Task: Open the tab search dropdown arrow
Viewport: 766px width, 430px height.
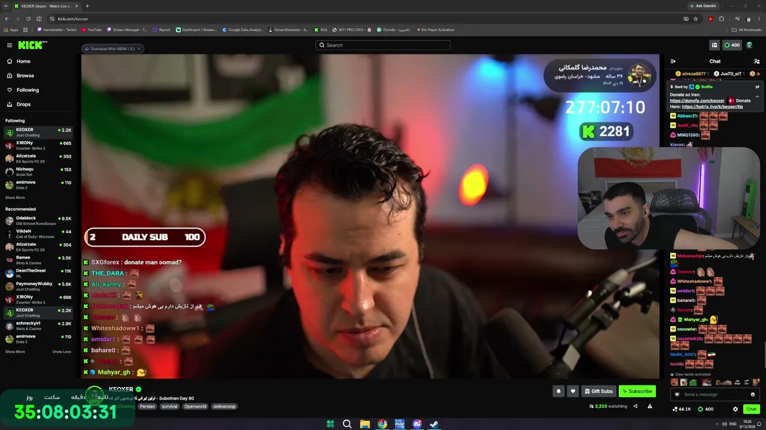Action: pyautogui.click(x=6, y=6)
